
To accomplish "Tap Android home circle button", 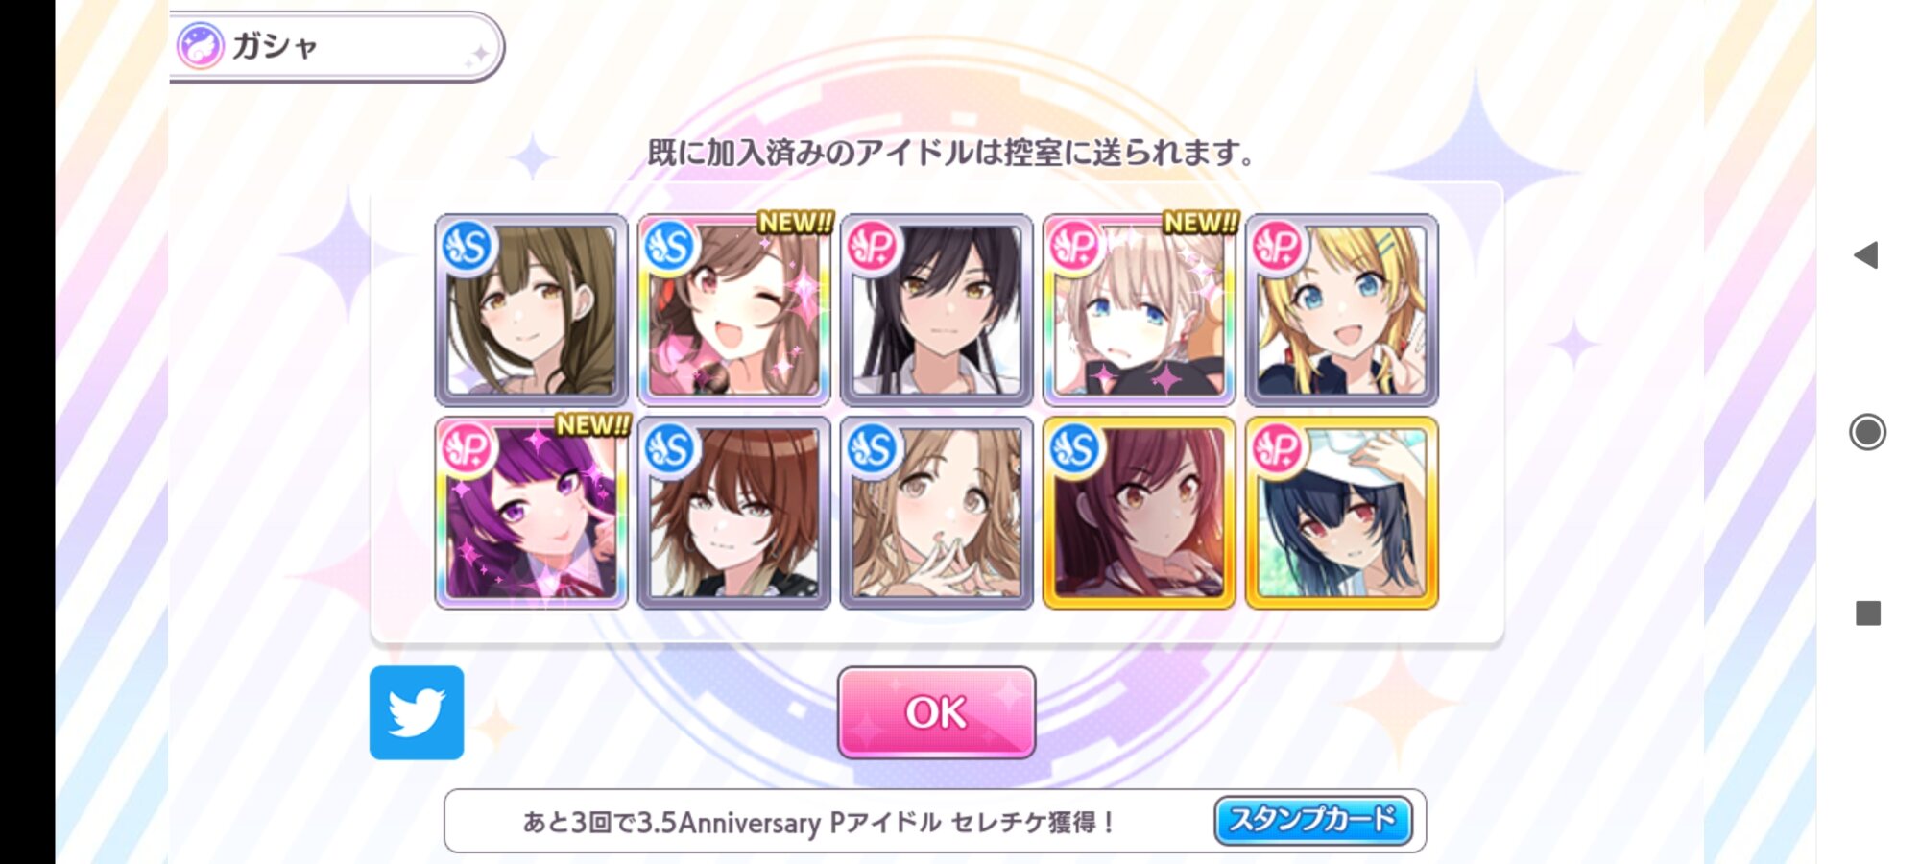I will pyautogui.click(x=1867, y=432).
